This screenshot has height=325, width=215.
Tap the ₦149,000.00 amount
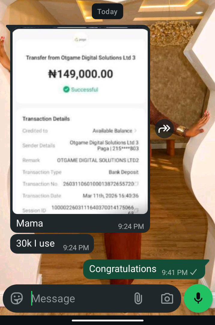pos(80,74)
